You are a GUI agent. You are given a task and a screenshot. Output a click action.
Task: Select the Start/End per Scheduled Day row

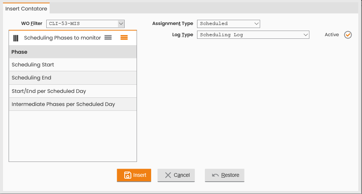coord(73,91)
